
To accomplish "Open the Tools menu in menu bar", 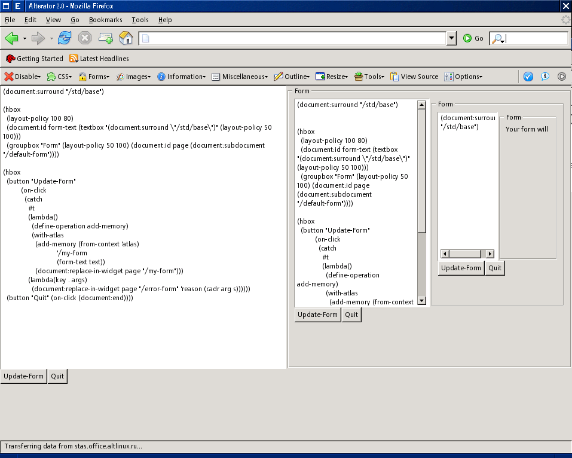I will 140,20.
